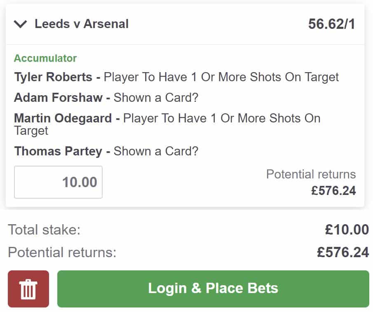Collapse the Leeds v Arsenal bet chevron
The width and height of the screenshot is (373, 312).
(20, 24)
